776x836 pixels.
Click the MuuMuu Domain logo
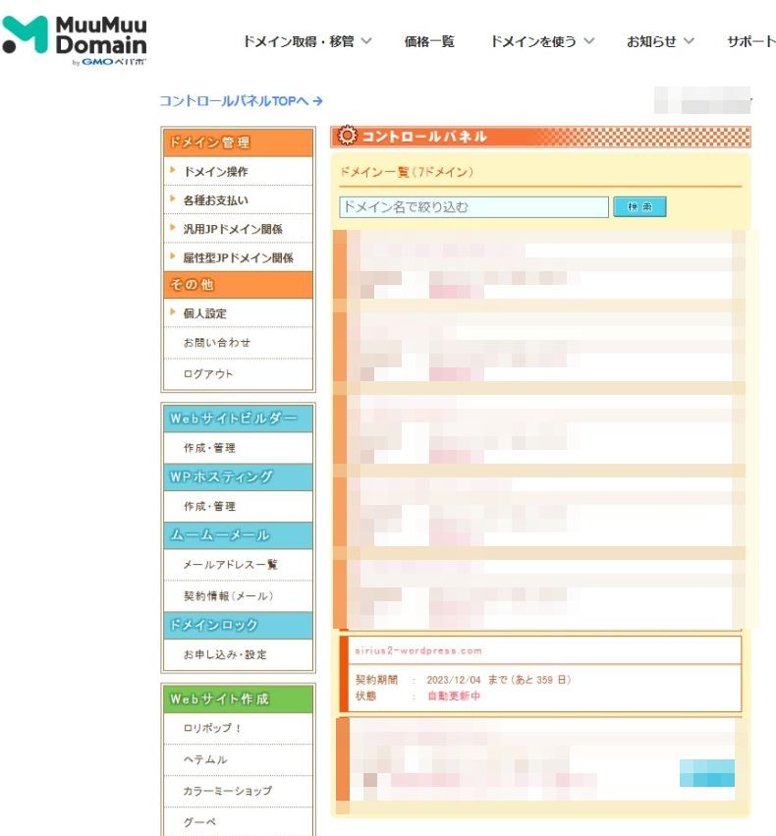(75, 40)
